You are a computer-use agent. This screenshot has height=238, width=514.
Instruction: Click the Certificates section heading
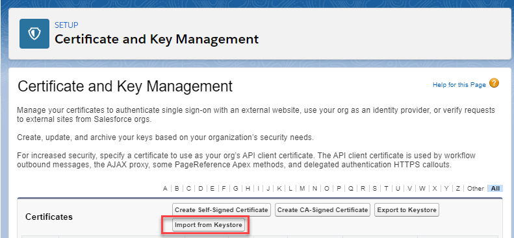pyautogui.click(x=49, y=217)
